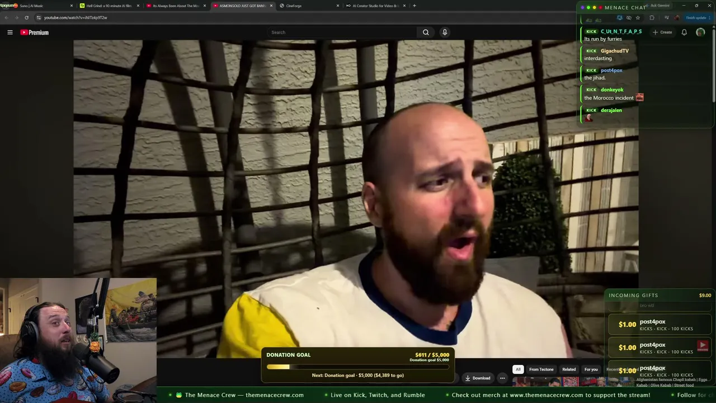
Task: Go back with the browser back arrow
Action: point(6,17)
